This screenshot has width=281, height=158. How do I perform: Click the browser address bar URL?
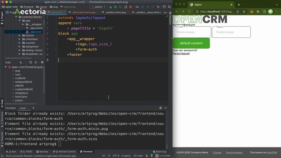pyautogui.click(x=216, y=12)
